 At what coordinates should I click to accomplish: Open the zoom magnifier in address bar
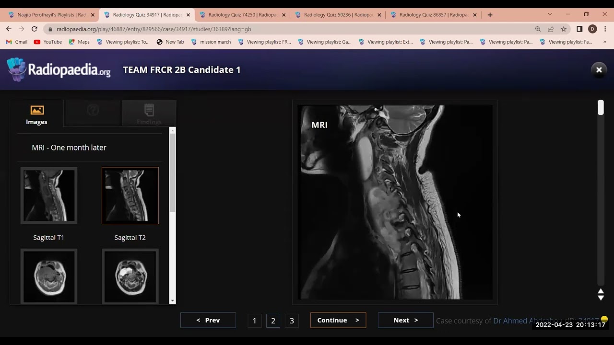point(538,29)
